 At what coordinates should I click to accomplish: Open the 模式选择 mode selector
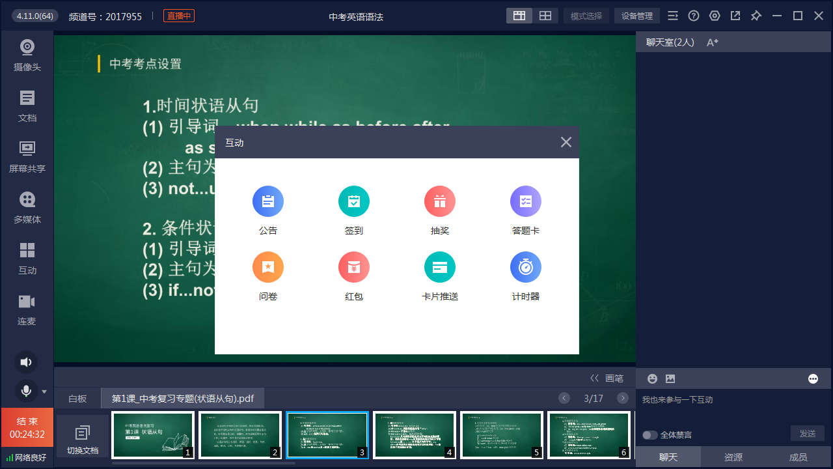pyautogui.click(x=586, y=16)
